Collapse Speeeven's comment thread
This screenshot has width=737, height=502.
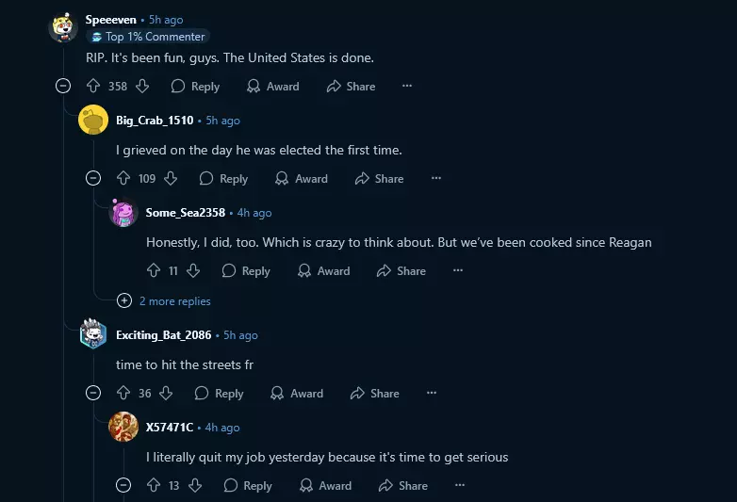[x=63, y=86]
